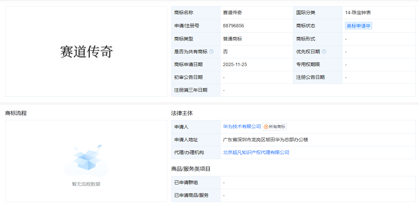Click the 已申请商品/服务 row label

191,195
